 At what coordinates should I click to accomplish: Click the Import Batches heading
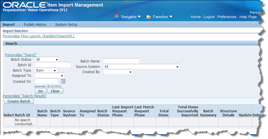pyautogui.click(x=15, y=31)
